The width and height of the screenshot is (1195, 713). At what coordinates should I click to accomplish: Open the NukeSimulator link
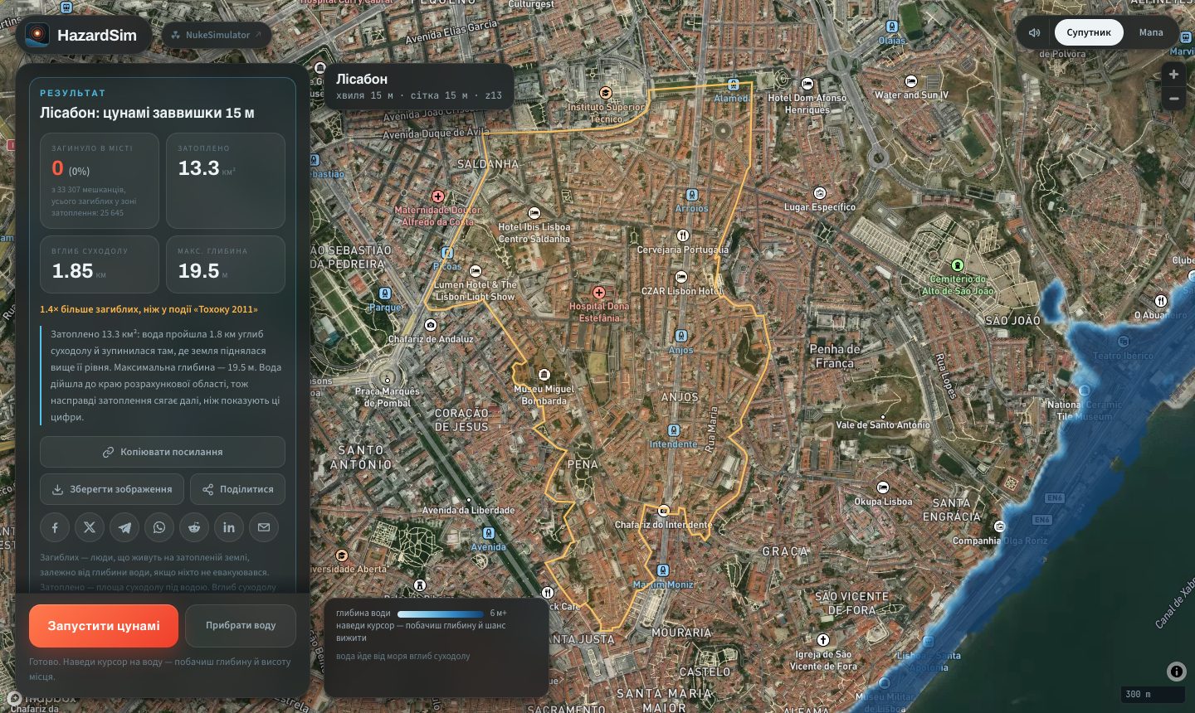(x=217, y=35)
